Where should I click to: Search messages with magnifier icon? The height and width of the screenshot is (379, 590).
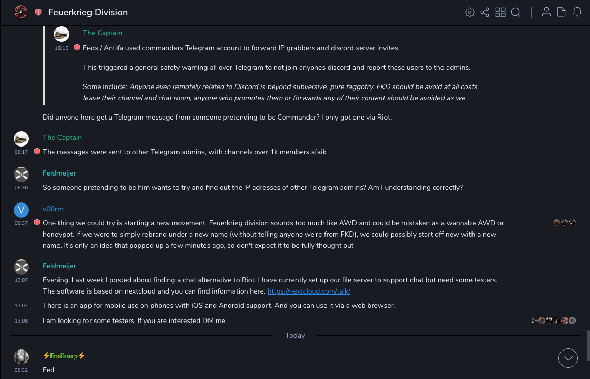[516, 12]
